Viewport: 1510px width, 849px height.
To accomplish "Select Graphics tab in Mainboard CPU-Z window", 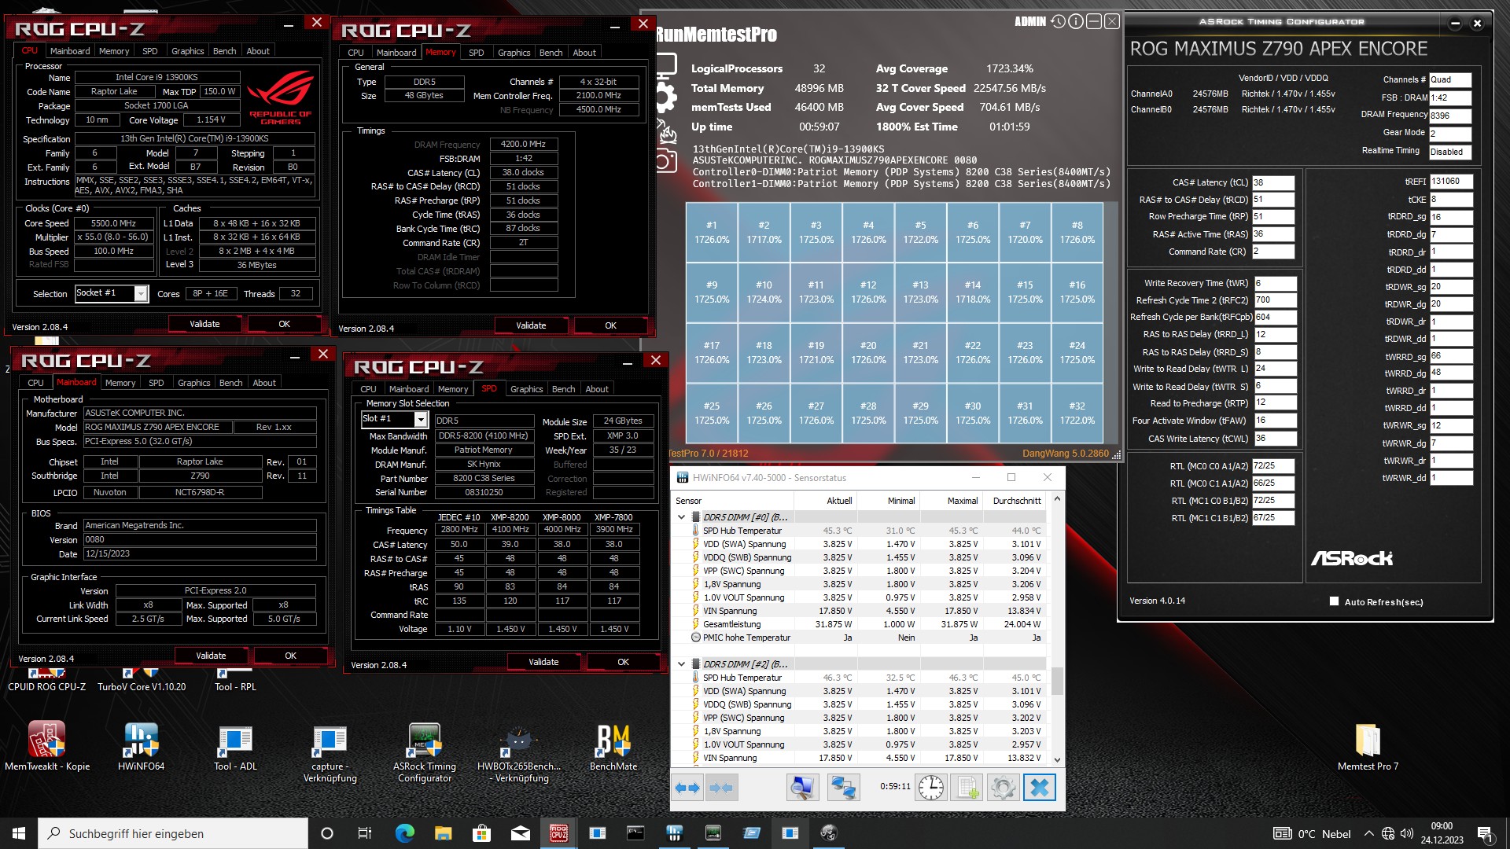I will (x=193, y=383).
